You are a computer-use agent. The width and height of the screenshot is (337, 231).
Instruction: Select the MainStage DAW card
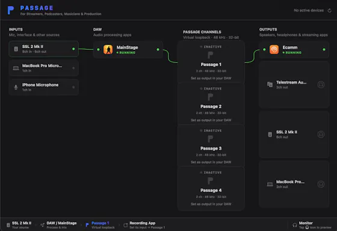[x=128, y=49]
